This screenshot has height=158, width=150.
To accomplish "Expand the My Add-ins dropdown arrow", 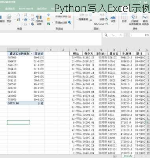I will coord(53,23).
